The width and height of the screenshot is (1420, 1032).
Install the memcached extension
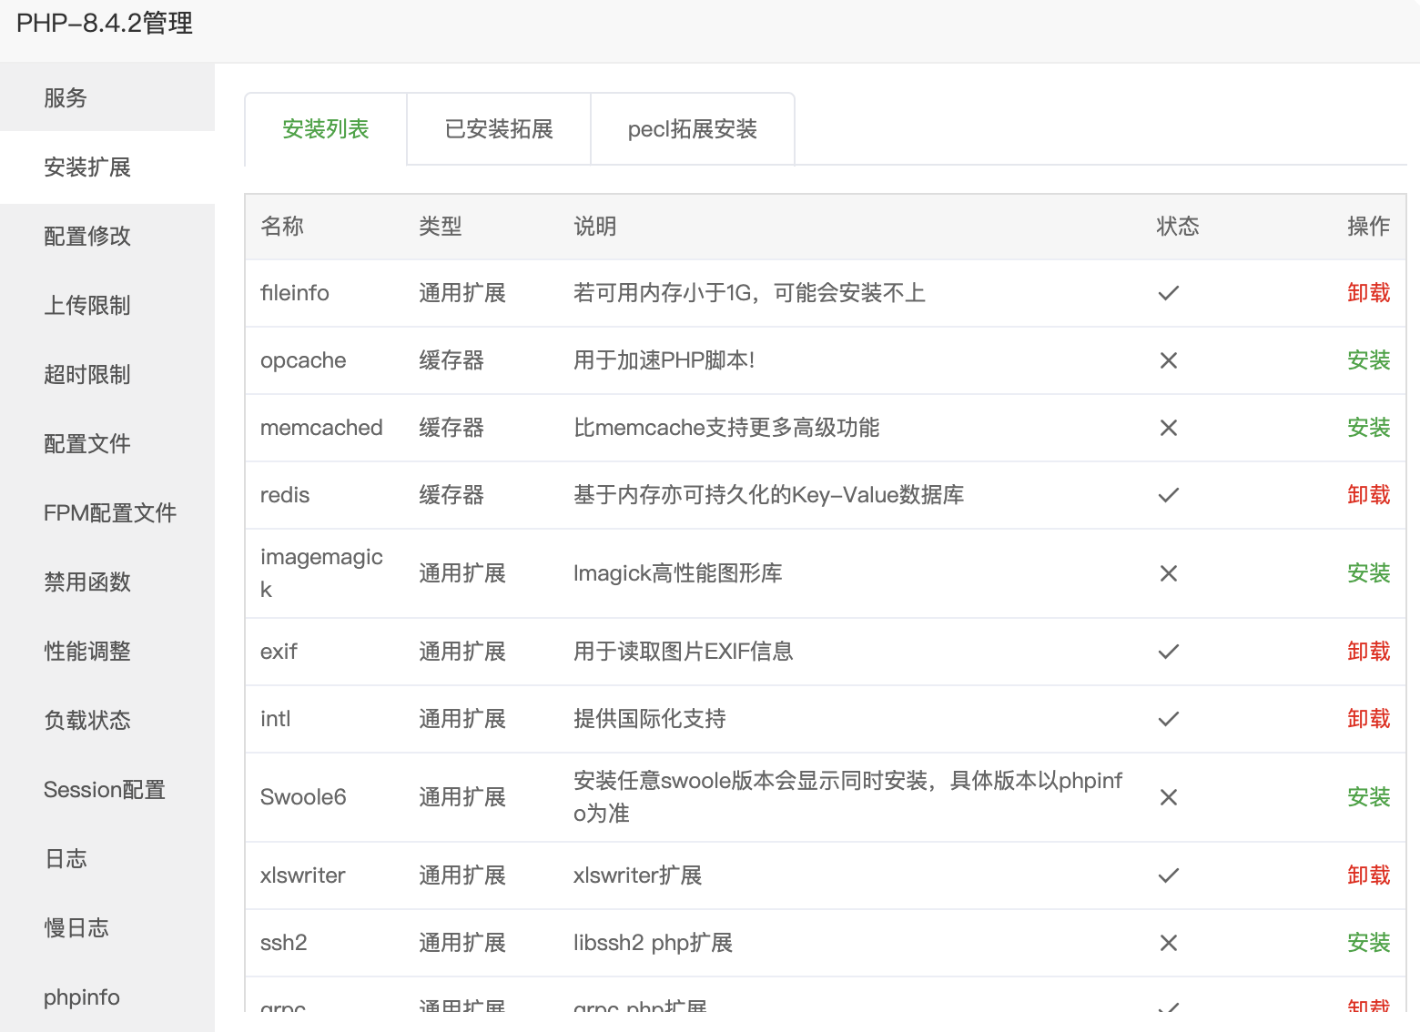click(x=1369, y=428)
